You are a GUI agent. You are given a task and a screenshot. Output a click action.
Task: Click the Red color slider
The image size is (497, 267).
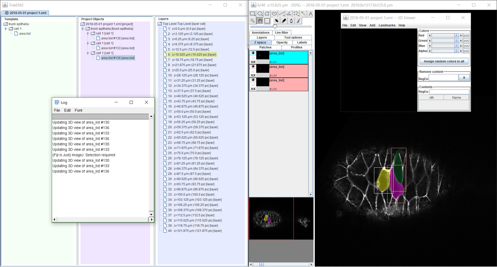[444, 35]
